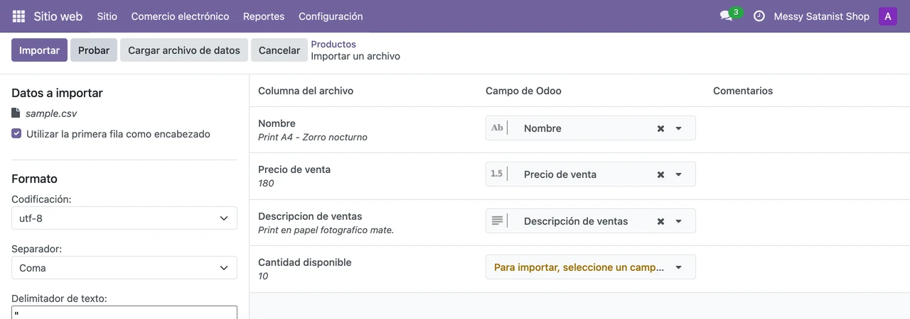Expand the Nombre field dropdown arrow
This screenshot has width=910, height=319.
coord(678,128)
